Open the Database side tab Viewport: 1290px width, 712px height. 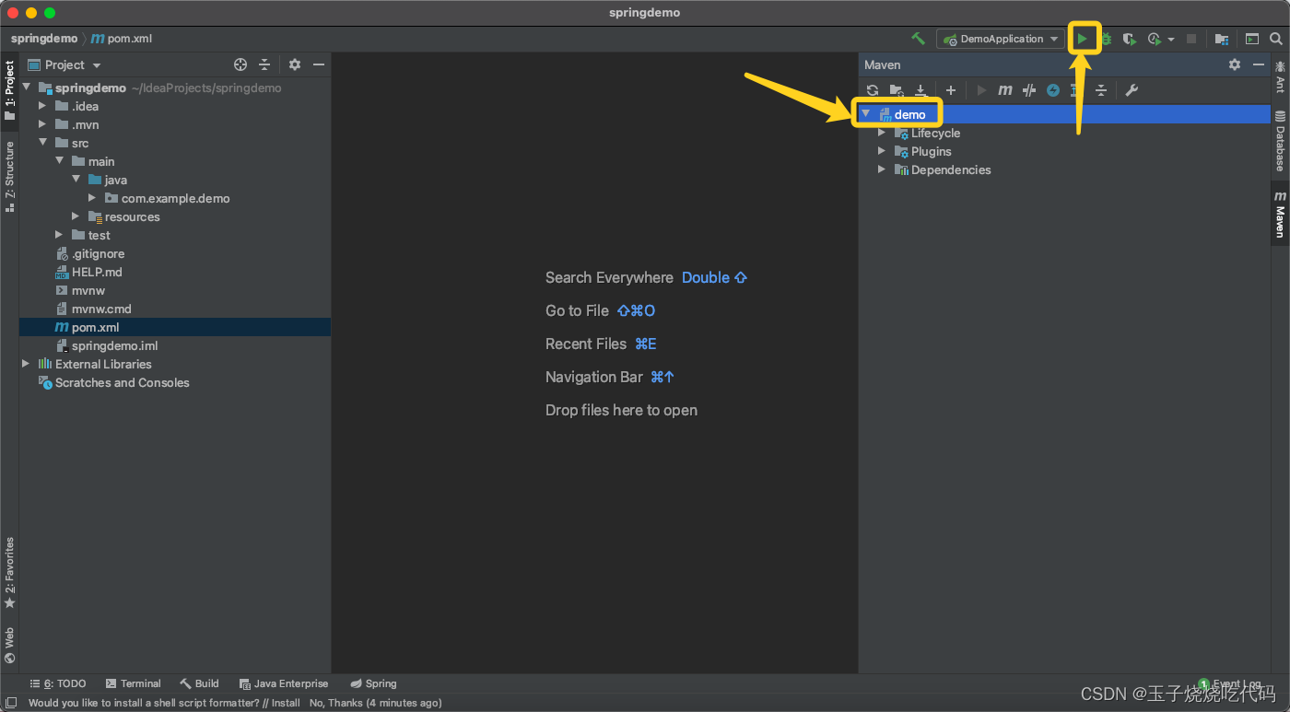(1280, 141)
